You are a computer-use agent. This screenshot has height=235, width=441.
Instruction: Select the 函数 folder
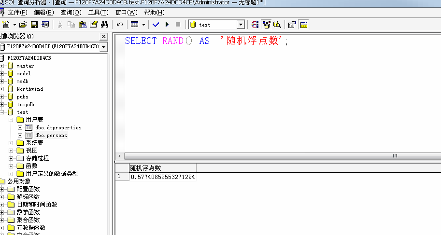(31, 166)
